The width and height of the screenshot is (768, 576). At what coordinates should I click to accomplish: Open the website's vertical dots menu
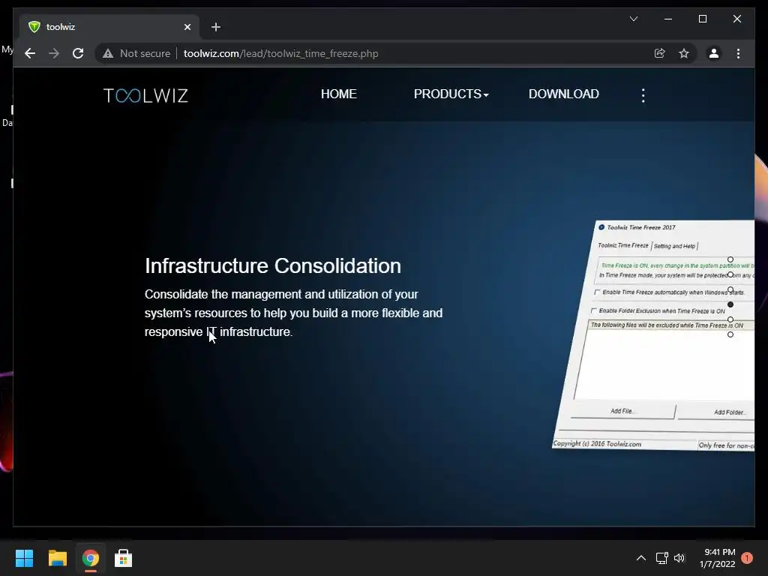(643, 95)
